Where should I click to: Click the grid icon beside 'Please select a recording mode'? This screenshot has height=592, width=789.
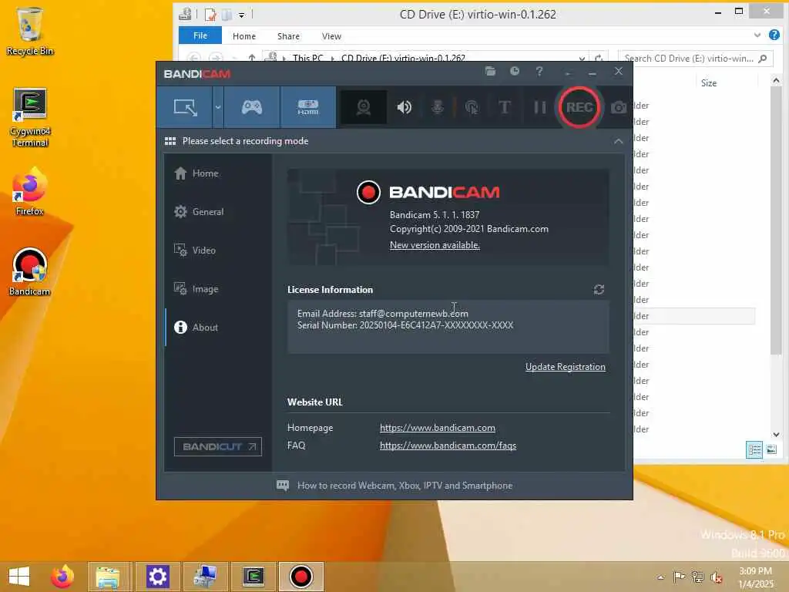pos(170,141)
